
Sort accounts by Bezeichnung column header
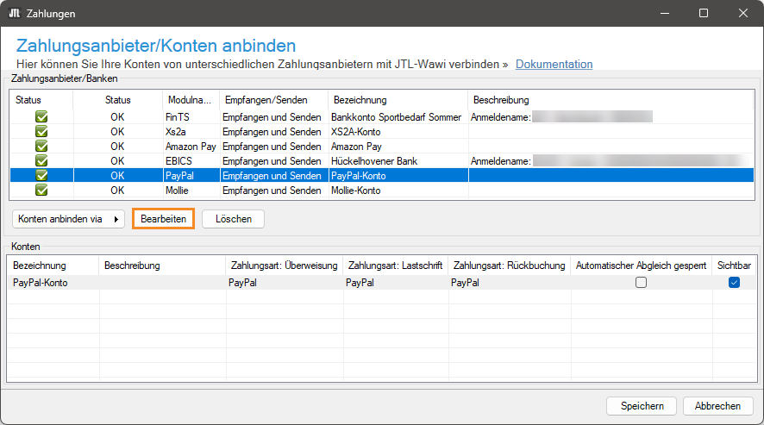[52, 266]
